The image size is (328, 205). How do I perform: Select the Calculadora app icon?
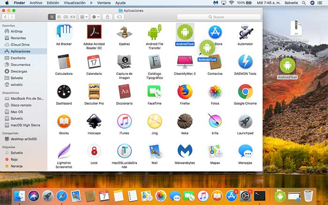click(64, 62)
